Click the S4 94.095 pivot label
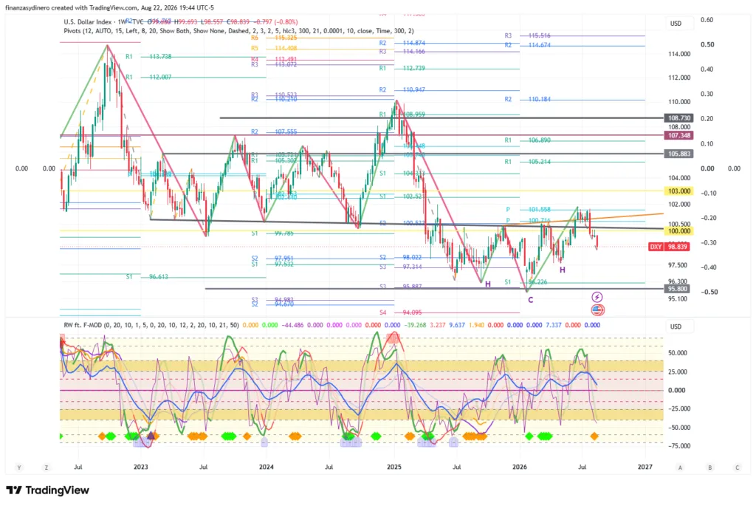The width and height of the screenshot is (756, 506). [x=401, y=312]
